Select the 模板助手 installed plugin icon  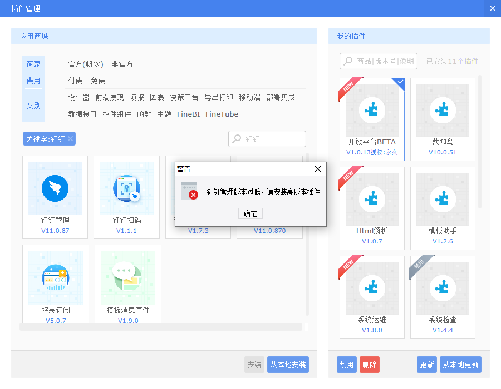click(x=443, y=200)
